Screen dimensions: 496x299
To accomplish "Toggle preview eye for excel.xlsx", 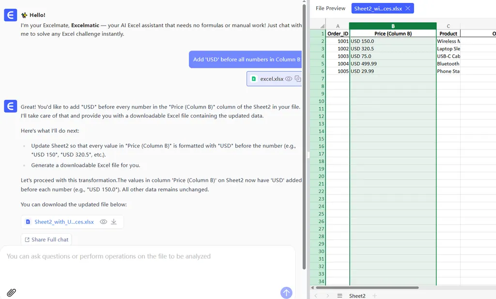I will 289,79.
